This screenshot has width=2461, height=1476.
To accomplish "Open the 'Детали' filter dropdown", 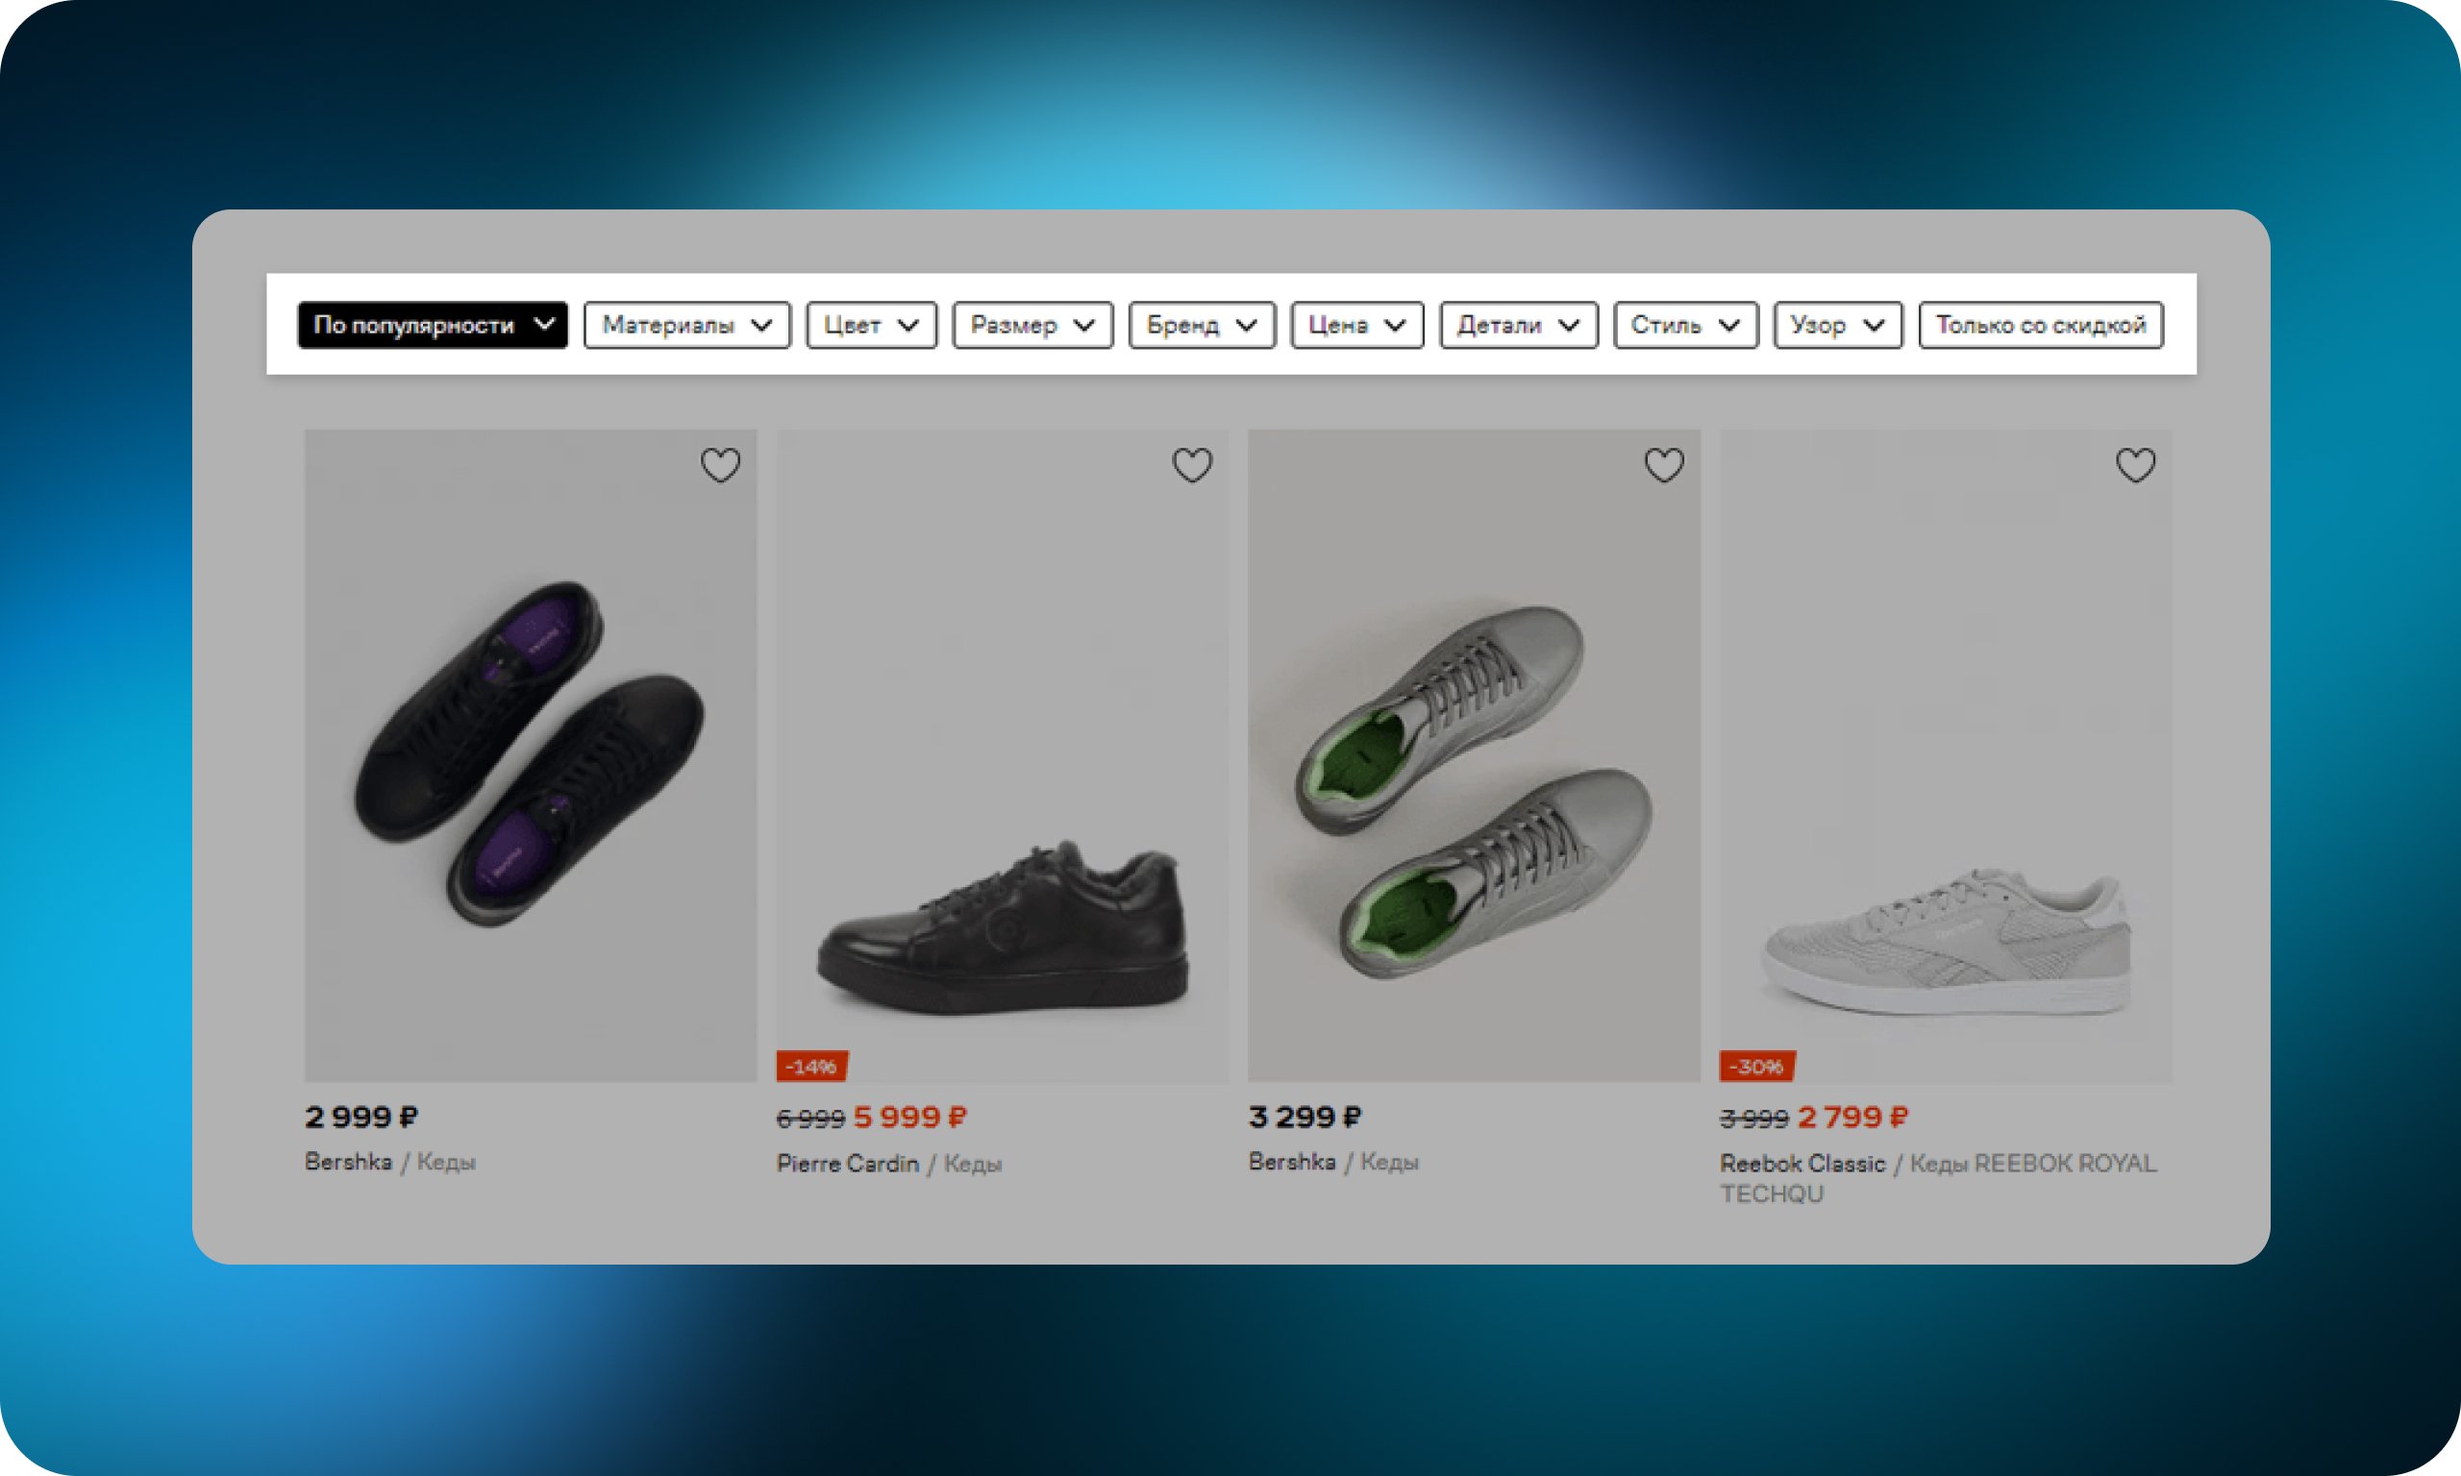I will [1519, 325].
